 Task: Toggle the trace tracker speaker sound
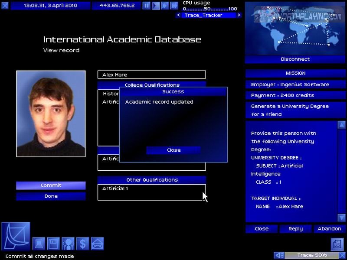click(279, 255)
